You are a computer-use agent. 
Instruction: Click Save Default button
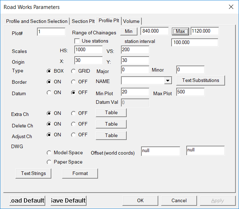pos(68,200)
